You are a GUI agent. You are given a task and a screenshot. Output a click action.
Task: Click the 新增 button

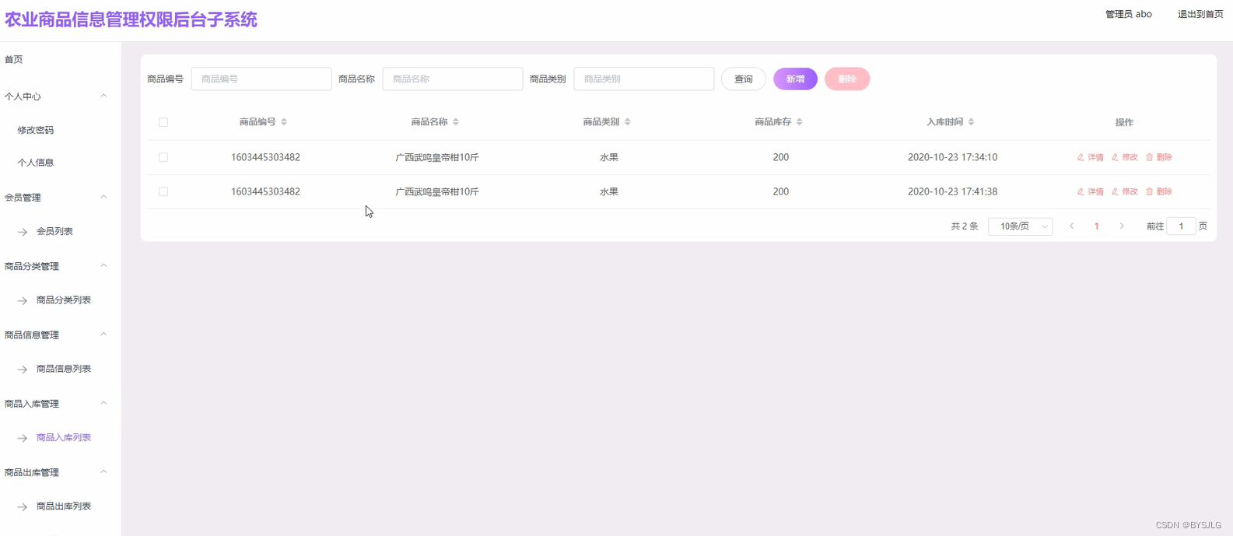pos(795,79)
